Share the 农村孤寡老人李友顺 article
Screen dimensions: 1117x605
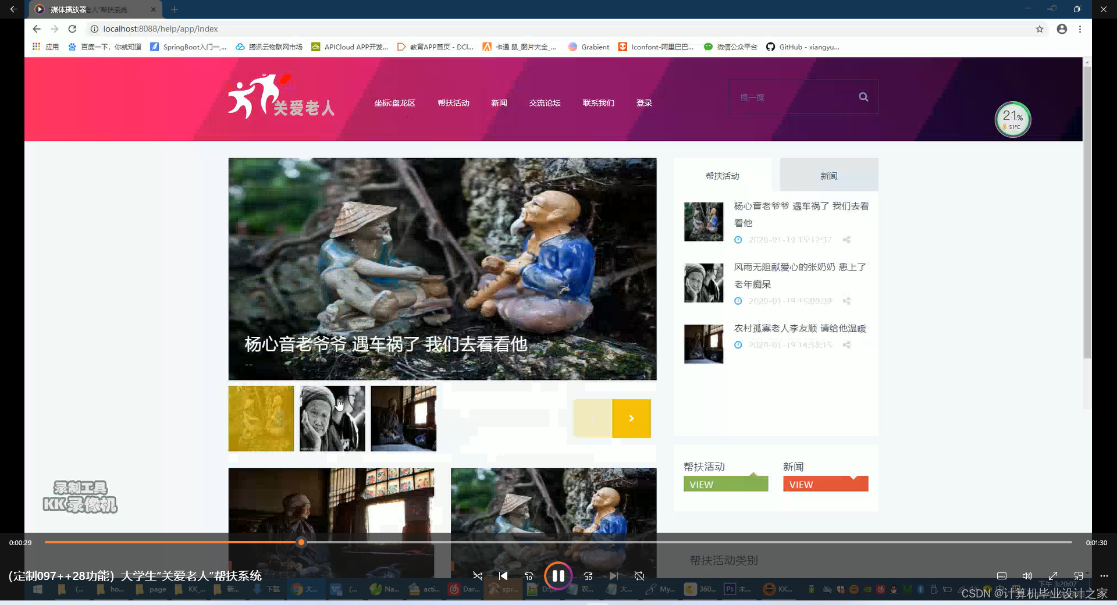846,345
